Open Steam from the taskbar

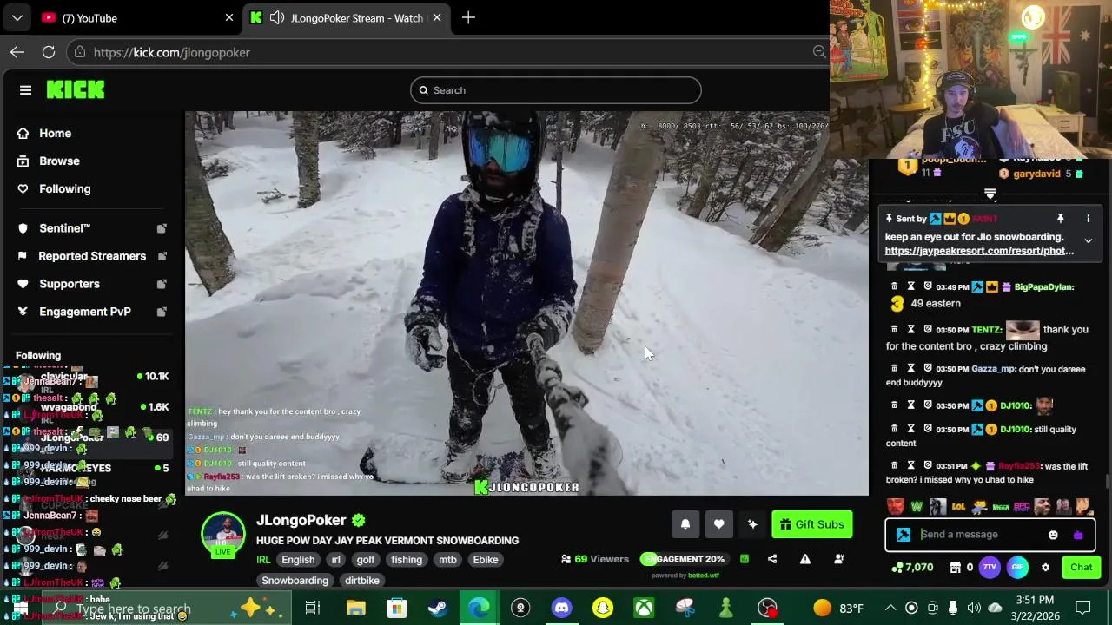coord(438,608)
